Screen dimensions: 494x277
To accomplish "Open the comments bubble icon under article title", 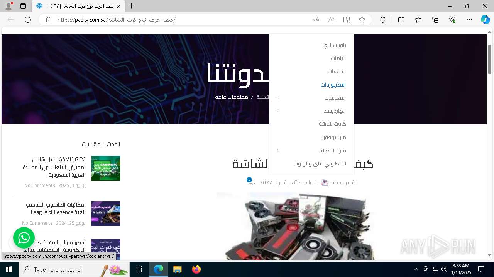I will tap(252, 182).
